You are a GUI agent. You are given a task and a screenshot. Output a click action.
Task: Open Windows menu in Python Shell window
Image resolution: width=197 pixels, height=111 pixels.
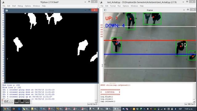(36, 6)
